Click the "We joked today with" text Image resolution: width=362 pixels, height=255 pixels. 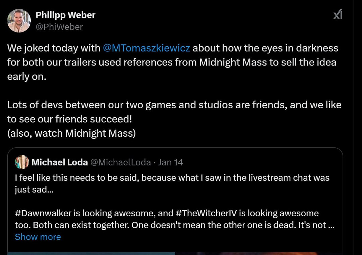54,48
